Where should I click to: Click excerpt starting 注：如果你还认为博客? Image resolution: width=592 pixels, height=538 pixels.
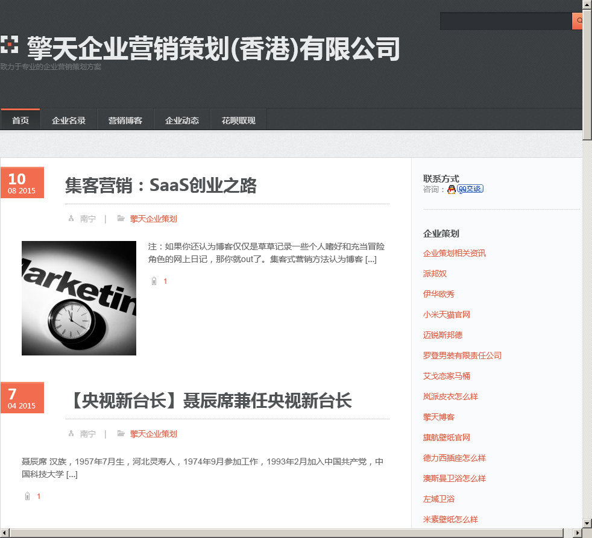point(266,253)
